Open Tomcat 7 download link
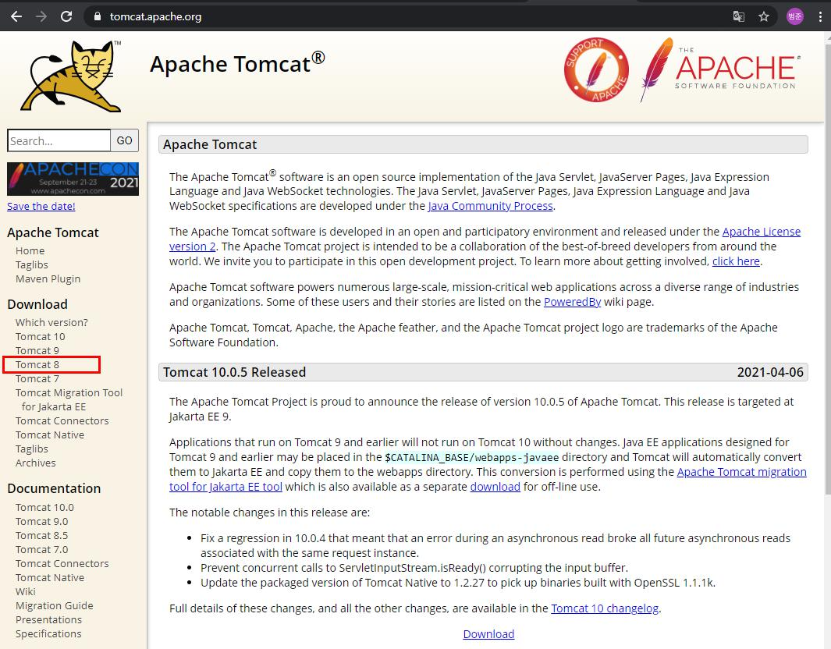 coord(37,378)
